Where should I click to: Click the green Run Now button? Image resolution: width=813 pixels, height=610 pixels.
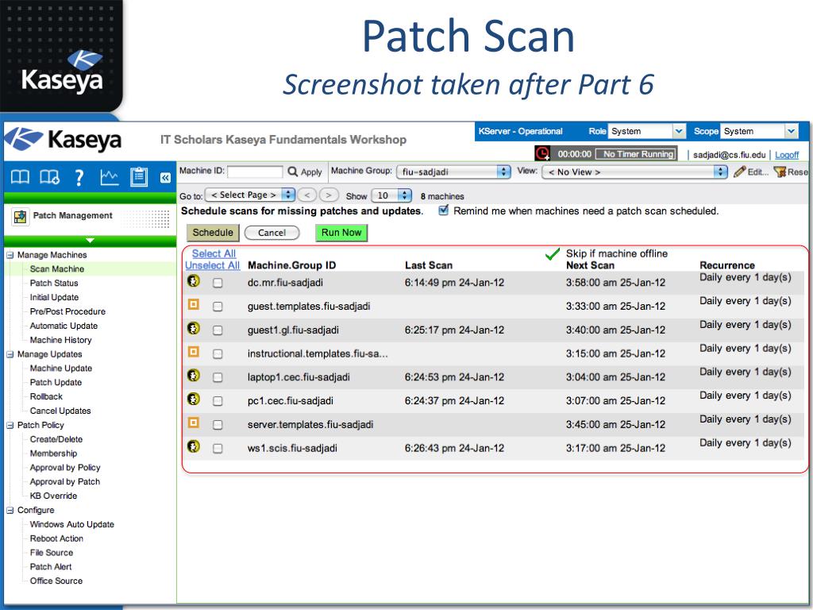(341, 233)
